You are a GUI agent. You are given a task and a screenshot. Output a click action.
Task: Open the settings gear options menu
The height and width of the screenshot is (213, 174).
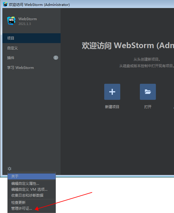click(x=10, y=169)
